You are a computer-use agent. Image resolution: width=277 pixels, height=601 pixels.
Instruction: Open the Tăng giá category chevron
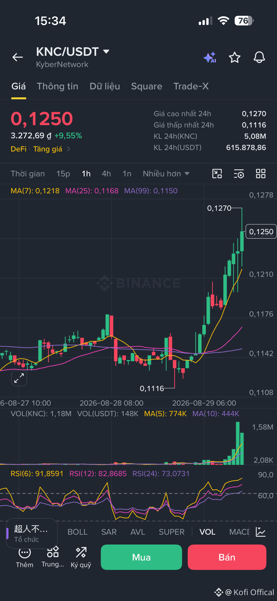(x=69, y=149)
